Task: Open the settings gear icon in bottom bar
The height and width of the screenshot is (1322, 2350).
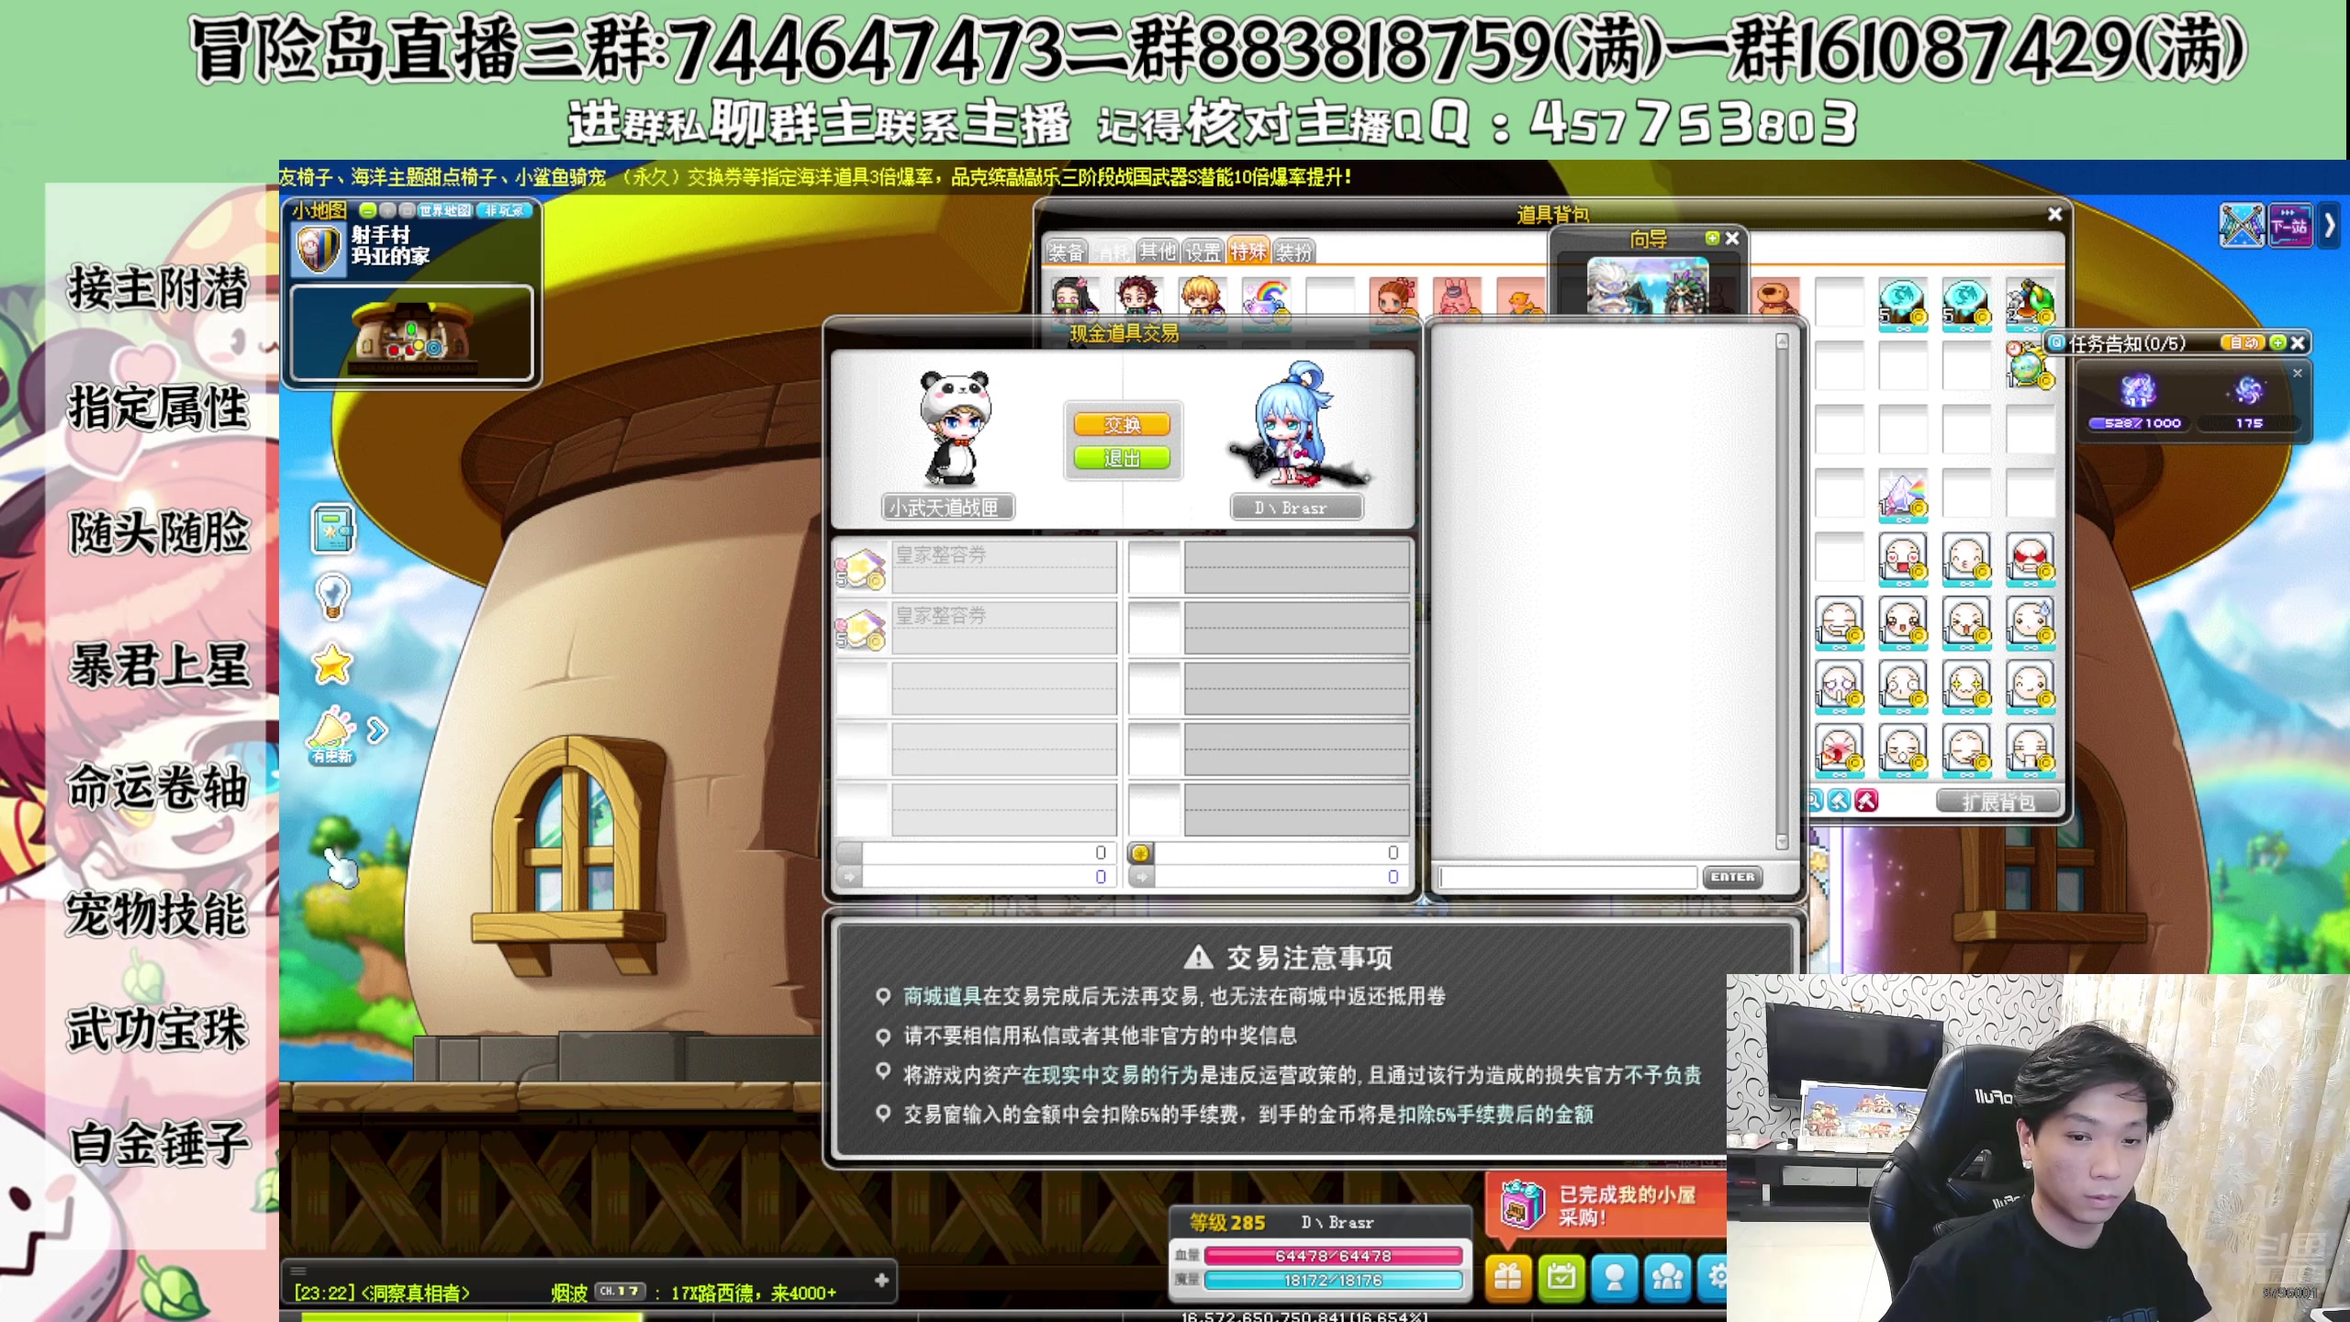Action: [x=1713, y=1277]
